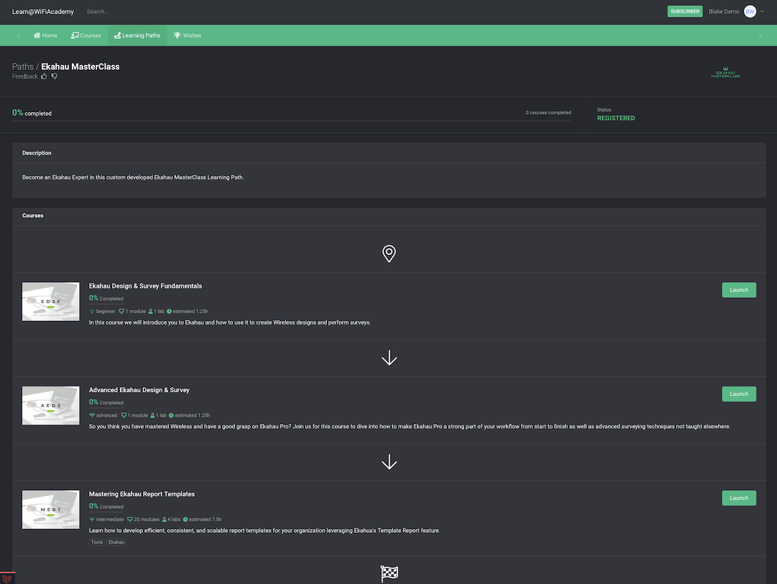The image size is (777, 584).
Task: Launch Advanced Ekahau Design & Survey
Action: tap(739, 394)
